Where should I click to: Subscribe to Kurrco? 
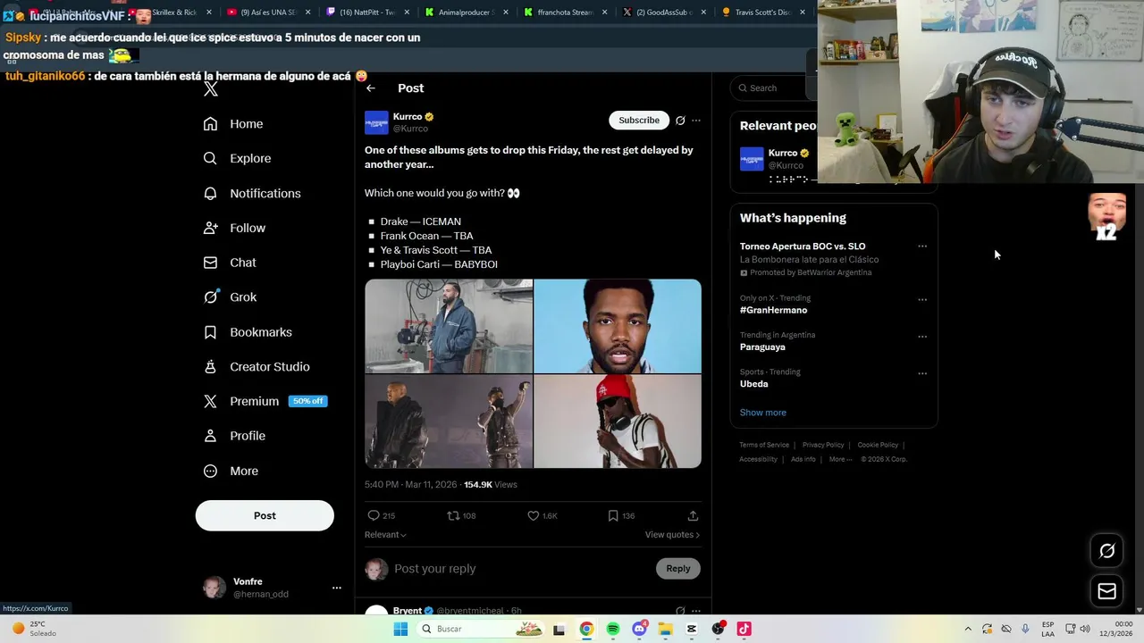(x=639, y=121)
